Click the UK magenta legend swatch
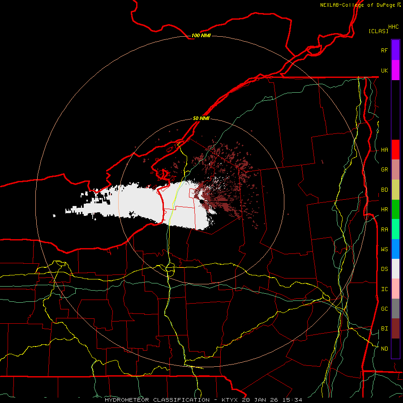Image resolution: width=403 pixels, height=403 pixels. click(x=395, y=70)
